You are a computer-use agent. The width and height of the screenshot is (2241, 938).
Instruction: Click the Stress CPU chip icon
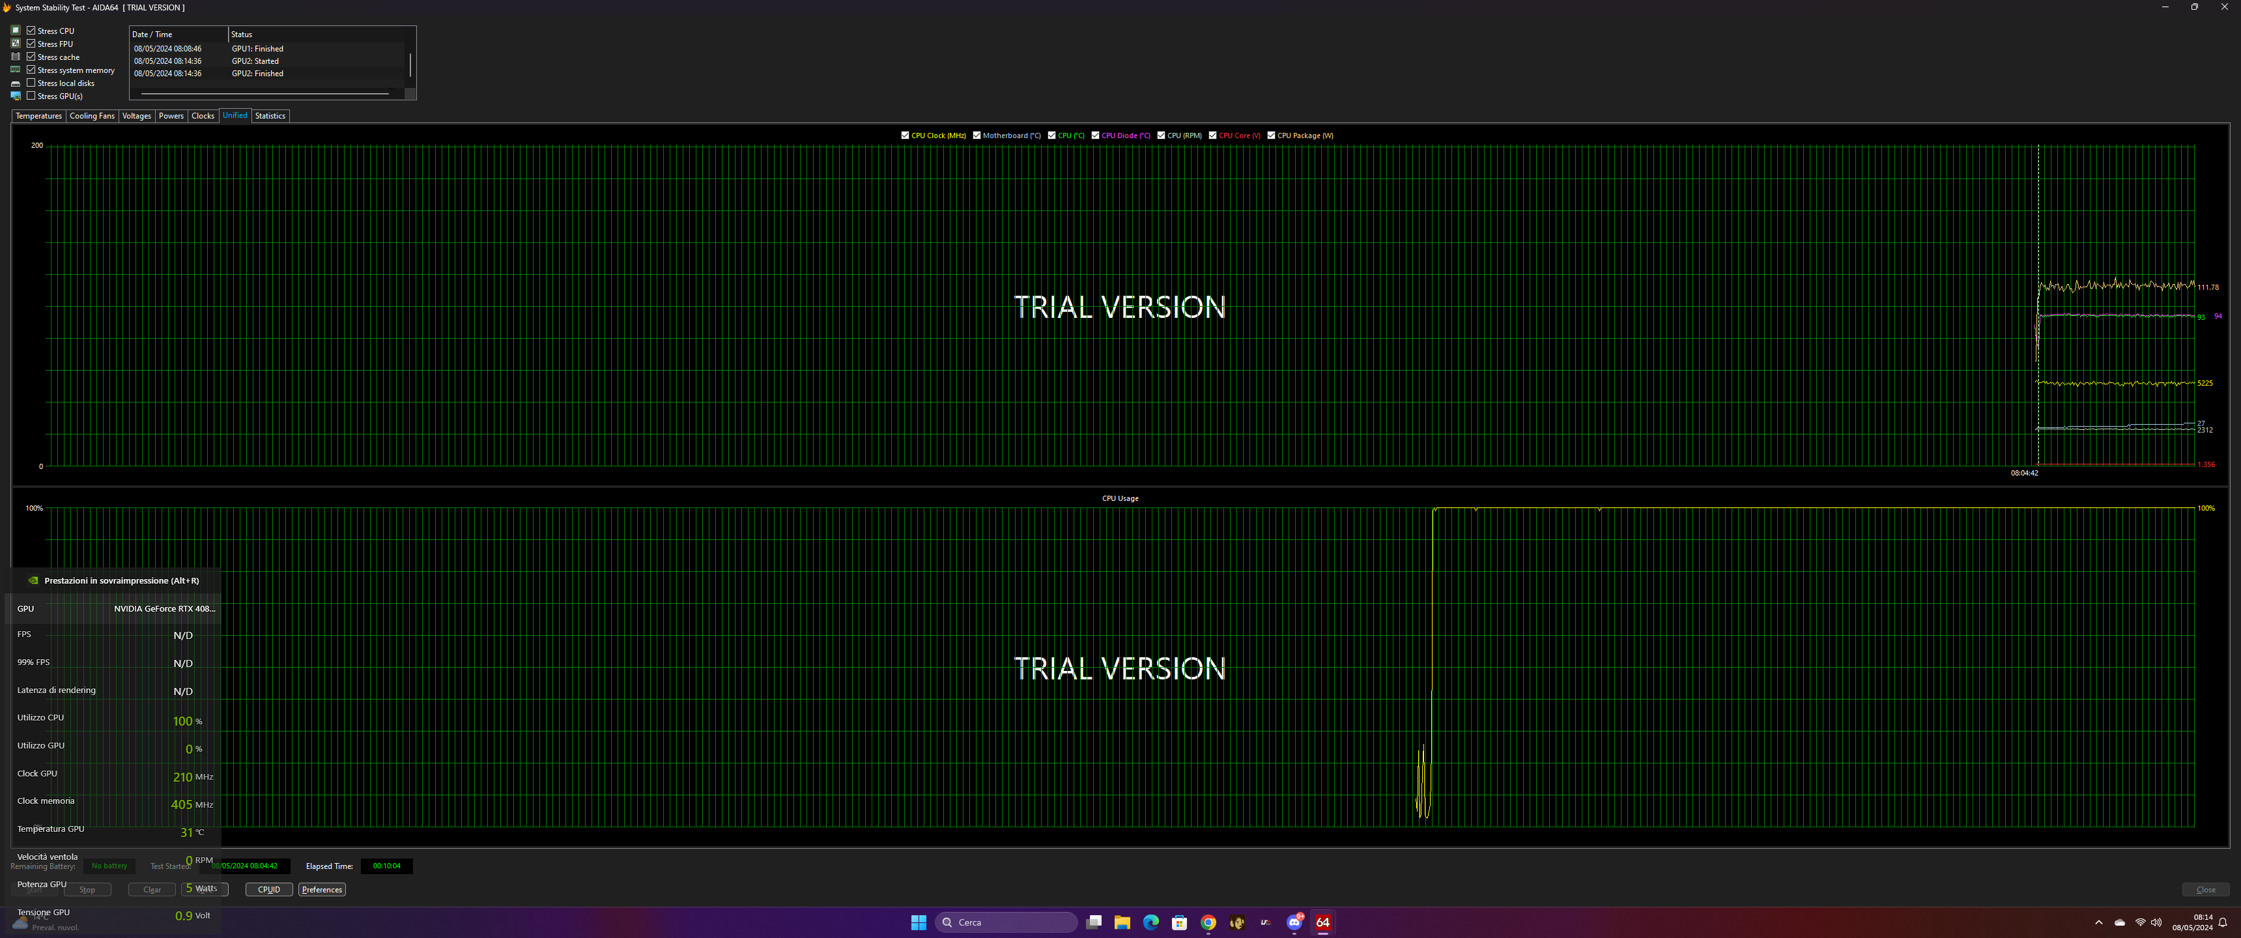click(15, 31)
